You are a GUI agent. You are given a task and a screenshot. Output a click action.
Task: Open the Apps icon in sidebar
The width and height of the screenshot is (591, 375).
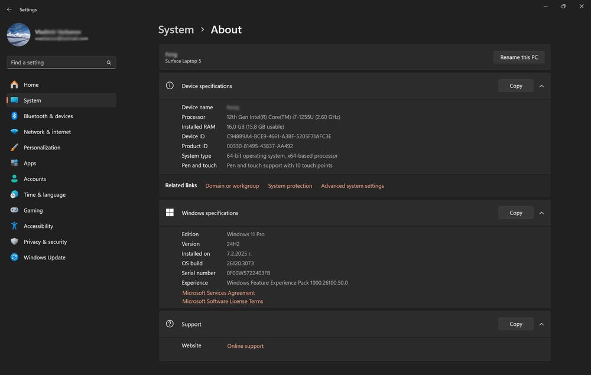click(14, 163)
